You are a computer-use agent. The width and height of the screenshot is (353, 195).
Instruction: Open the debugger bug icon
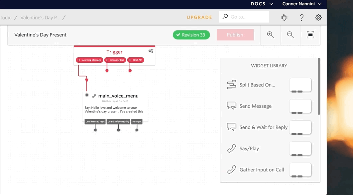pos(284,18)
